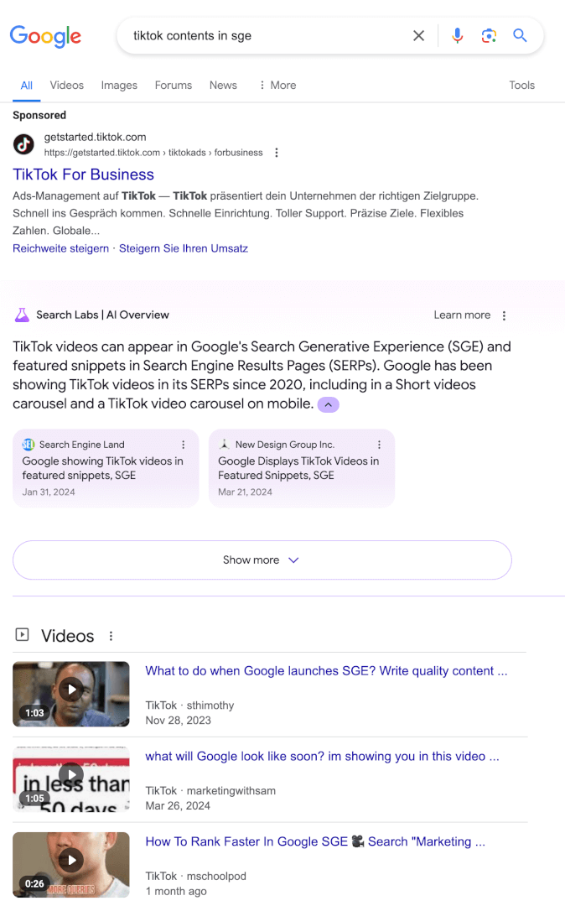Click the Search Labs flask icon
The width and height of the screenshot is (565, 906).
pyautogui.click(x=22, y=315)
